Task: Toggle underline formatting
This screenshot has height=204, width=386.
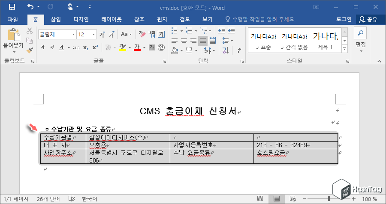Action: point(61,47)
